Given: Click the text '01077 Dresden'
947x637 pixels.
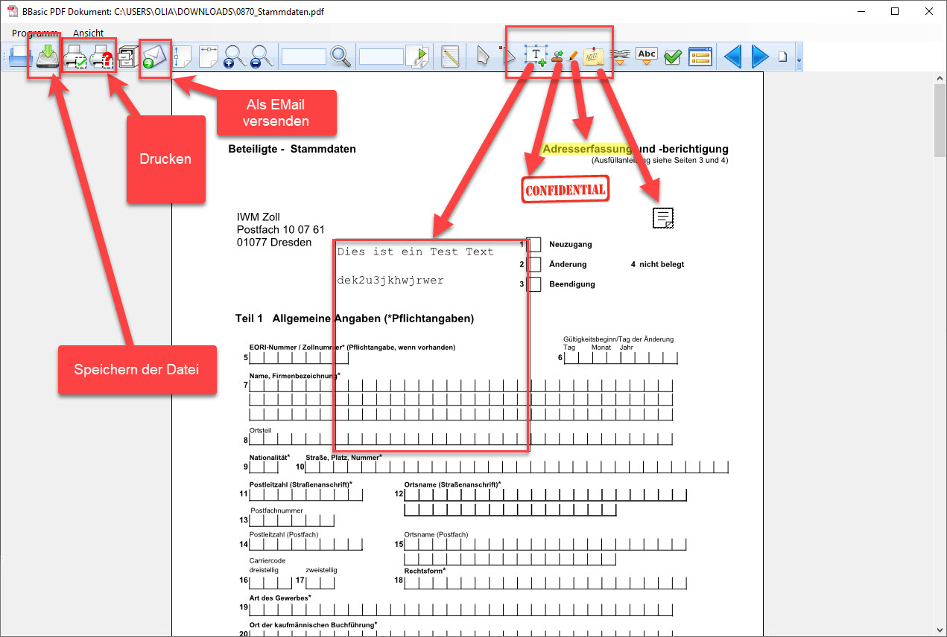Looking at the screenshot, I should pyautogui.click(x=274, y=243).
